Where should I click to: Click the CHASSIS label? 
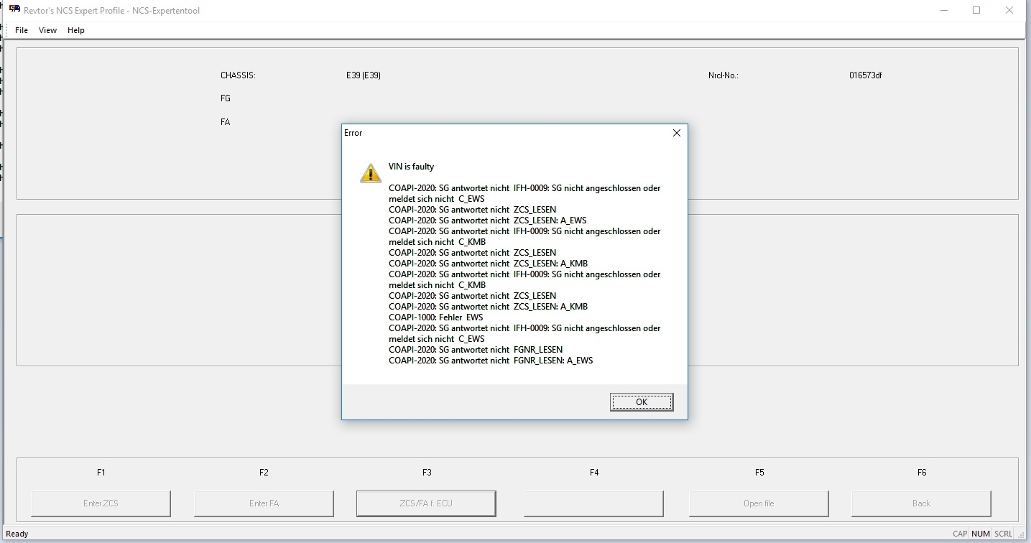238,75
